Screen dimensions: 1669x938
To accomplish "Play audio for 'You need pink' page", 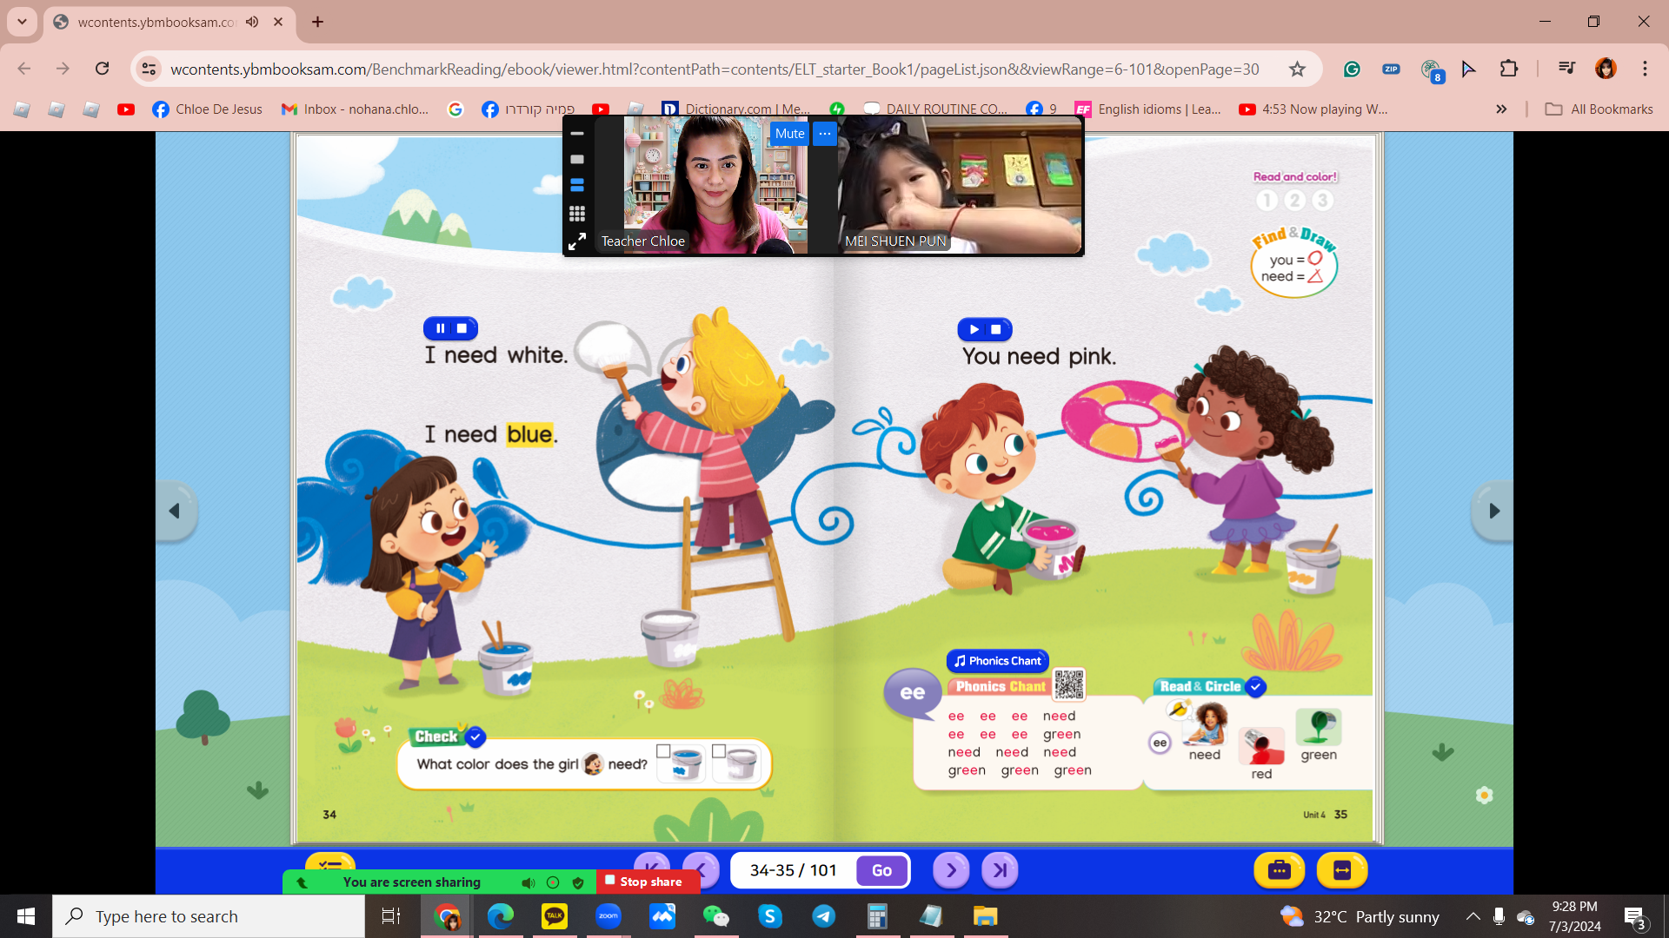I will coord(974,329).
